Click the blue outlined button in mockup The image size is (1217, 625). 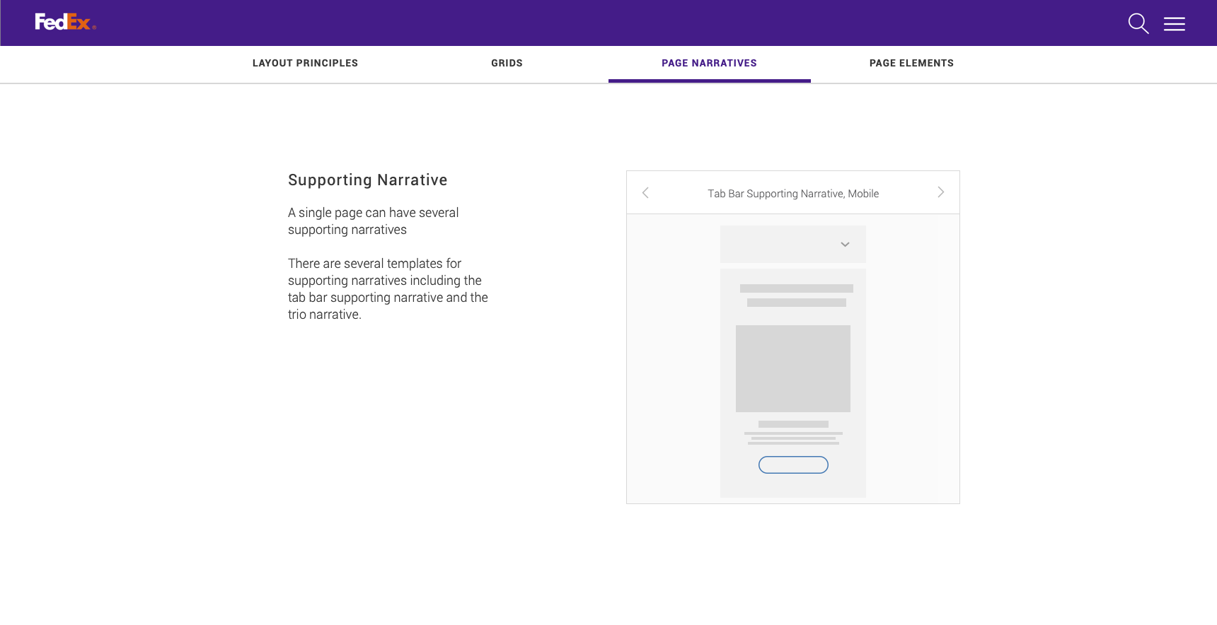[793, 465]
